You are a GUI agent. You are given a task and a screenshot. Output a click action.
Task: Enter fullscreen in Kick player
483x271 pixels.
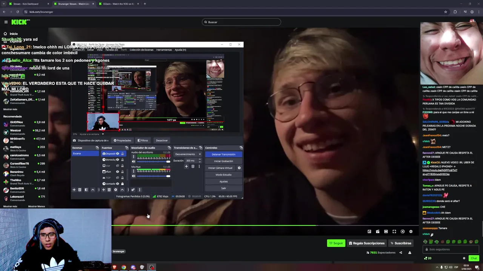click(x=394, y=231)
